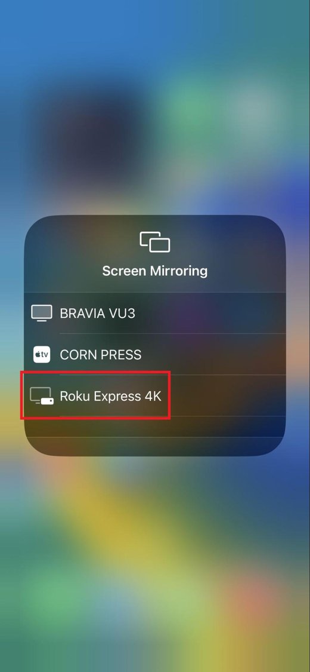Tap blank space right of Roku Express 4K
Image resolution: width=310 pixels, height=672 pixels.
coord(228,395)
